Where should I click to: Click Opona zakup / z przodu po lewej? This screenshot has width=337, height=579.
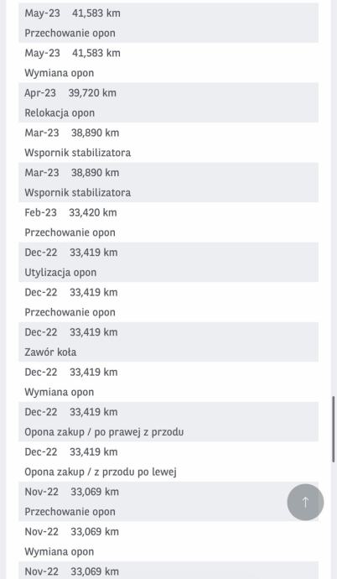(x=168, y=462)
